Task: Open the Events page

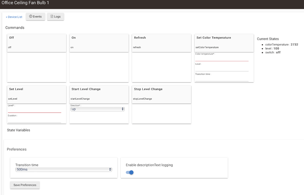Action: (35, 17)
